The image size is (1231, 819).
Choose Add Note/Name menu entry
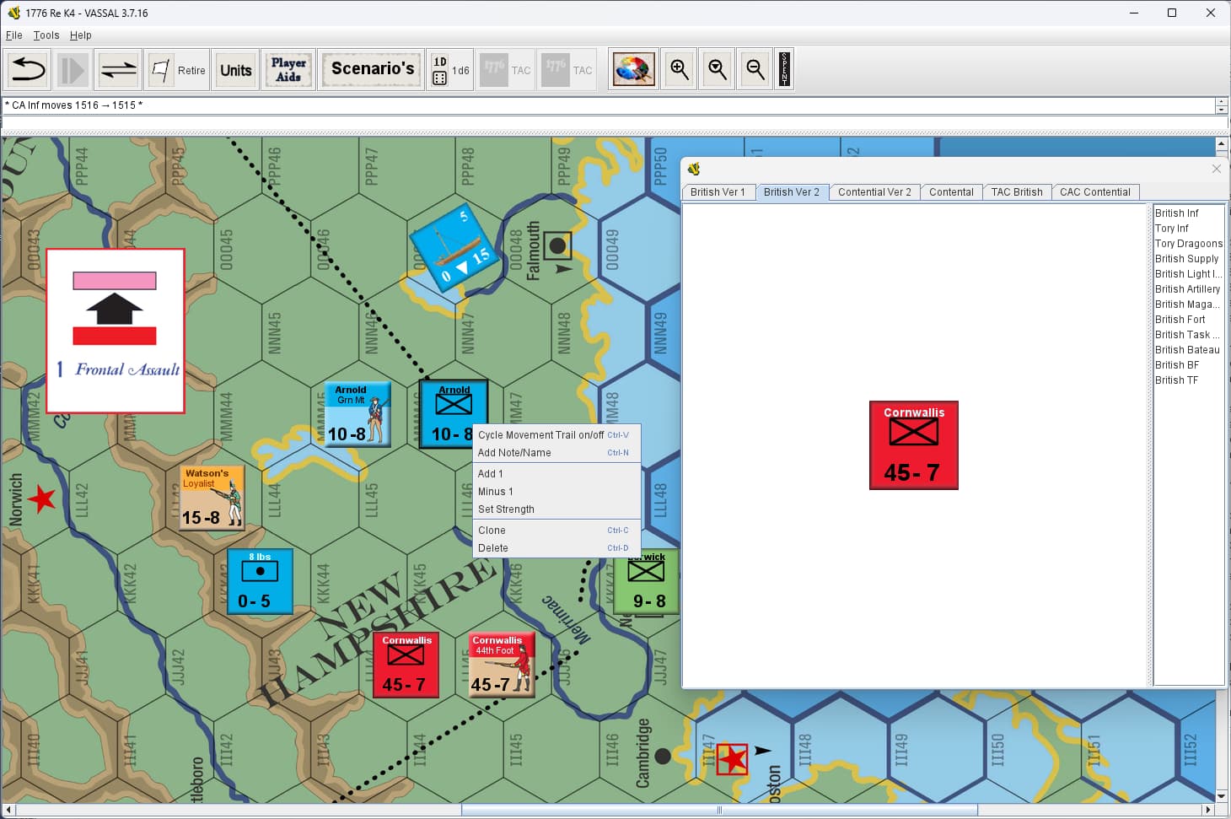click(556, 453)
